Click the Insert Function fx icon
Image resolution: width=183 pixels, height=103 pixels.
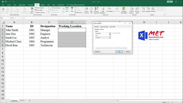pos(23,18)
